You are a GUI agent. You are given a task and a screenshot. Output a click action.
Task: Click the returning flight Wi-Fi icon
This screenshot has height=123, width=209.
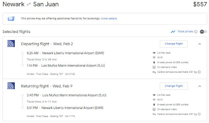154,100
